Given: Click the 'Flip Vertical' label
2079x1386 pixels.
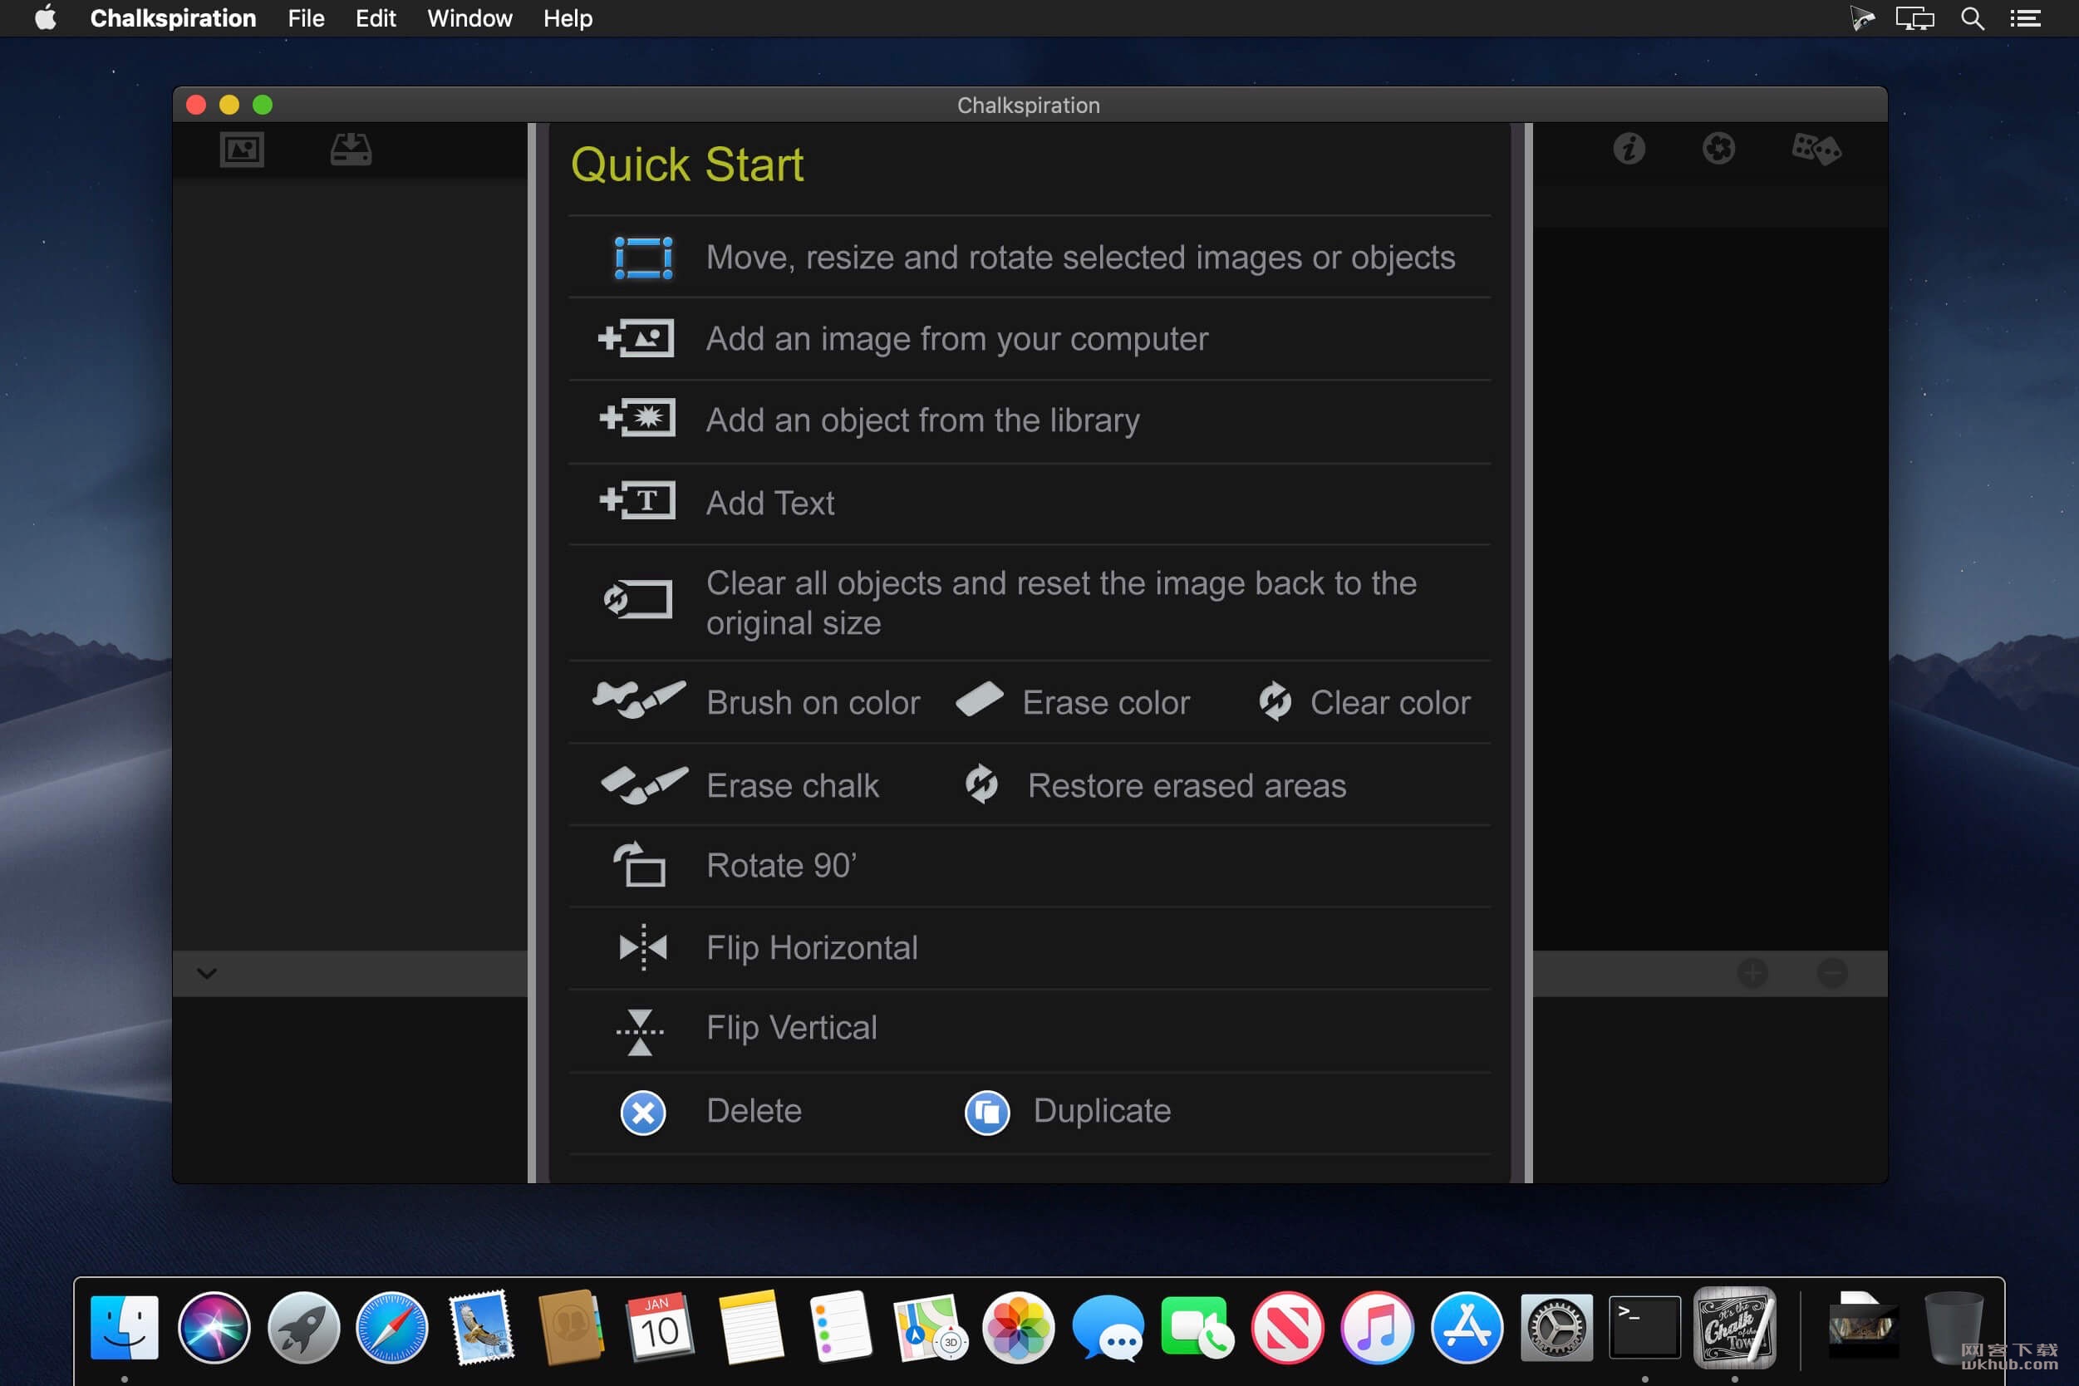Looking at the screenshot, I should [791, 1027].
